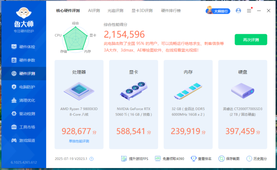Click the 硬盘 drive image
The image size is (277, 170).
[243, 91]
